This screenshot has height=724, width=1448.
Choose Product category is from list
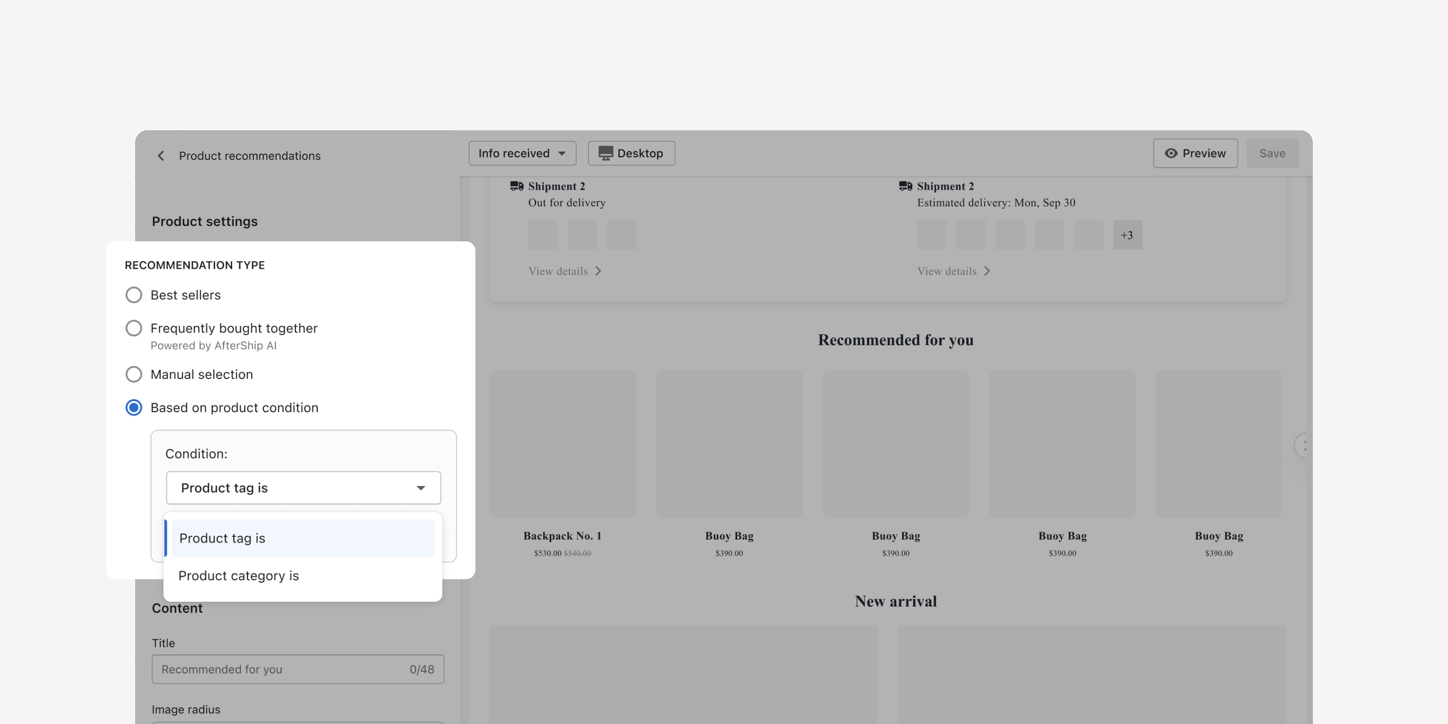tap(303, 576)
